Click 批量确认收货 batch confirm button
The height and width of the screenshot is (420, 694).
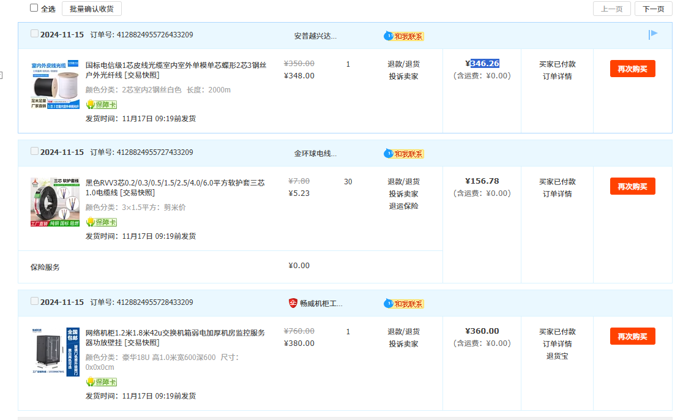92,9
